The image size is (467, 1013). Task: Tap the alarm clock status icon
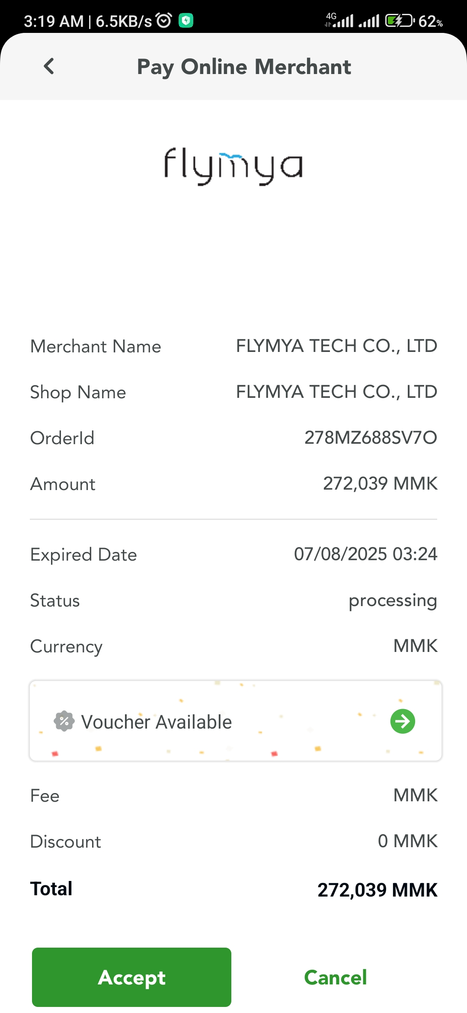[x=164, y=20]
